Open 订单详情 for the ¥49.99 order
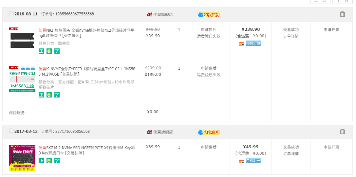This screenshot has height=177, width=356. coord(291,154)
